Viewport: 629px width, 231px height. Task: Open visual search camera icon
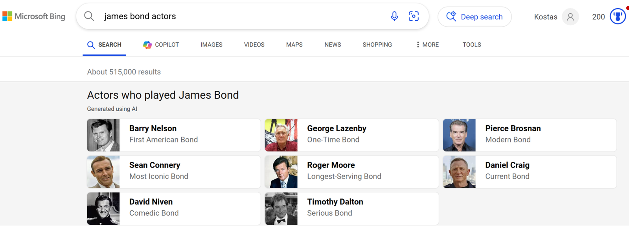(414, 16)
